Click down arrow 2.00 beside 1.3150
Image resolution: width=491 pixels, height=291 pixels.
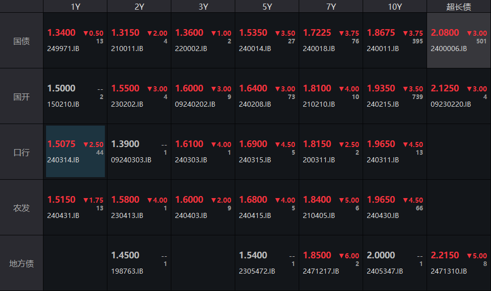click(157, 33)
